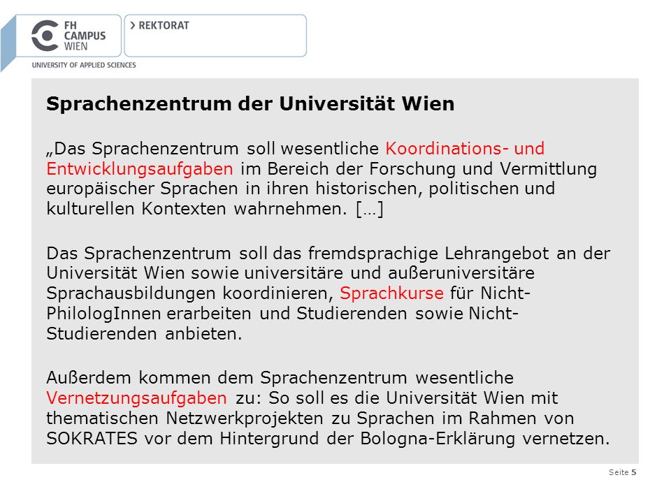The image size is (671, 503).
Task: Click the page indicator Seite 5
Action: tap(622, 472)
